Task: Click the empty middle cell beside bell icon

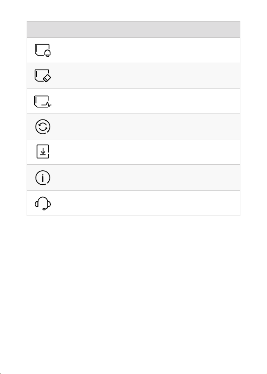Action: click(x=91, y=50)
